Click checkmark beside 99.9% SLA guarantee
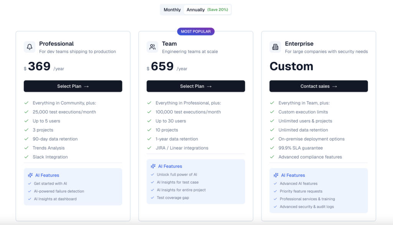 coord(272,148)
